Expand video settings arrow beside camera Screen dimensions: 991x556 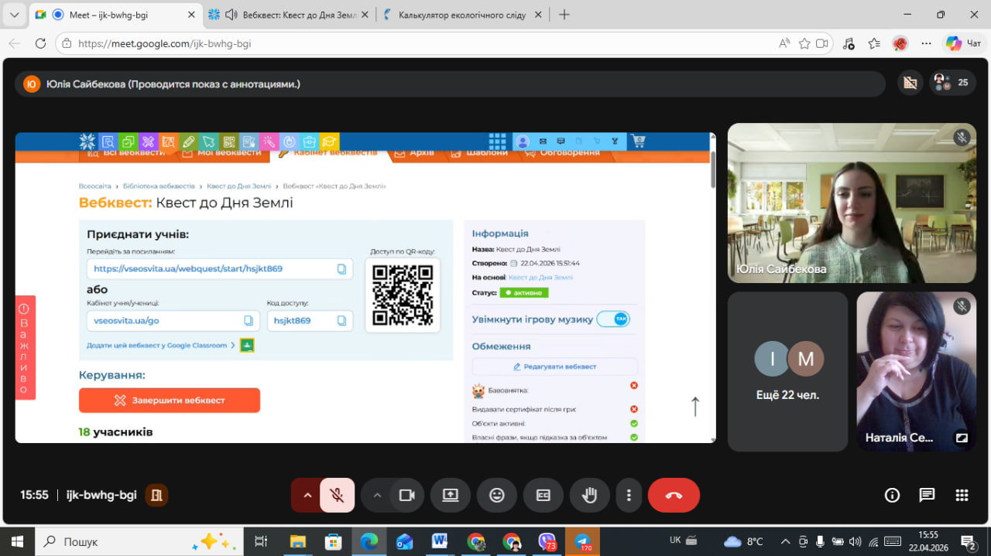tap(377, 496)
